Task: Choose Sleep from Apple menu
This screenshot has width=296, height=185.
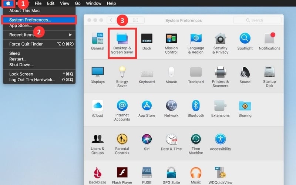Action: point(39,53)
